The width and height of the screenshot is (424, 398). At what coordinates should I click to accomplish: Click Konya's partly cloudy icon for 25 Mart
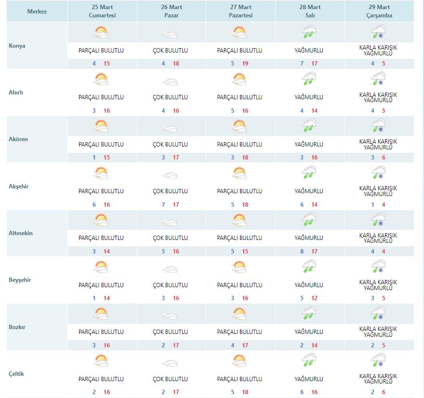pos(101,33)
